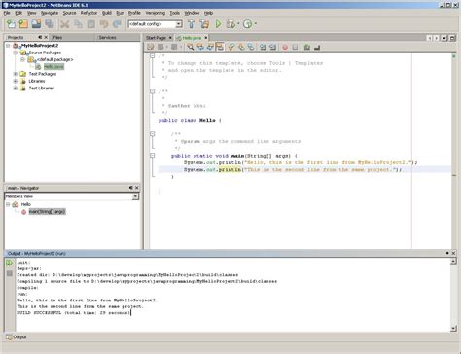The width and height of the screenshot is (461, 354).
Task: Expand the Test Libraries node
Action: click(16, 88)
